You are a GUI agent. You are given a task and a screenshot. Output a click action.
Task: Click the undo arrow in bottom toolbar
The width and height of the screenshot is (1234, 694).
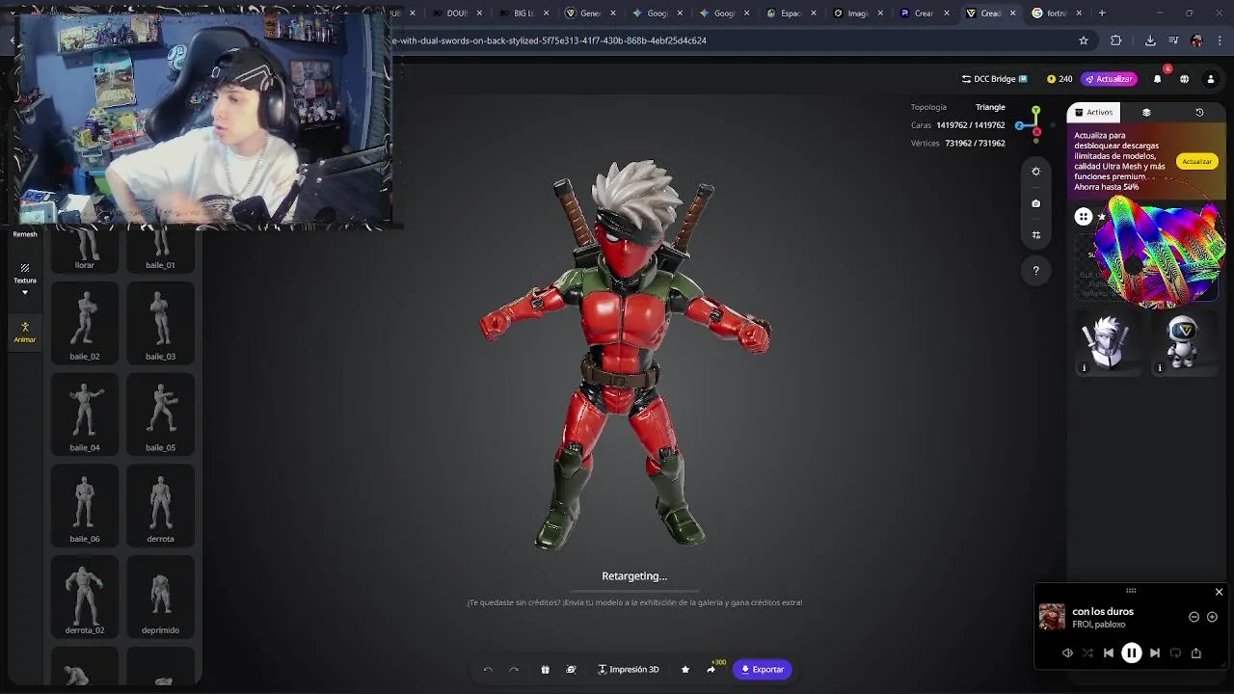[488, 669]
